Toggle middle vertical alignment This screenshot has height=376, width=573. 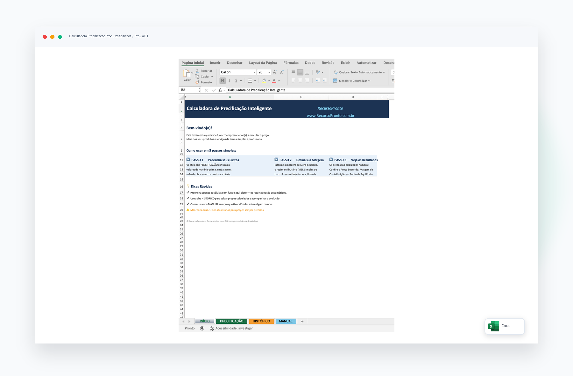300,72
